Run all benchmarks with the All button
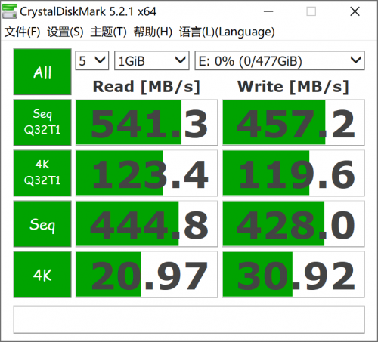378x342 pixels. (42, 72)
